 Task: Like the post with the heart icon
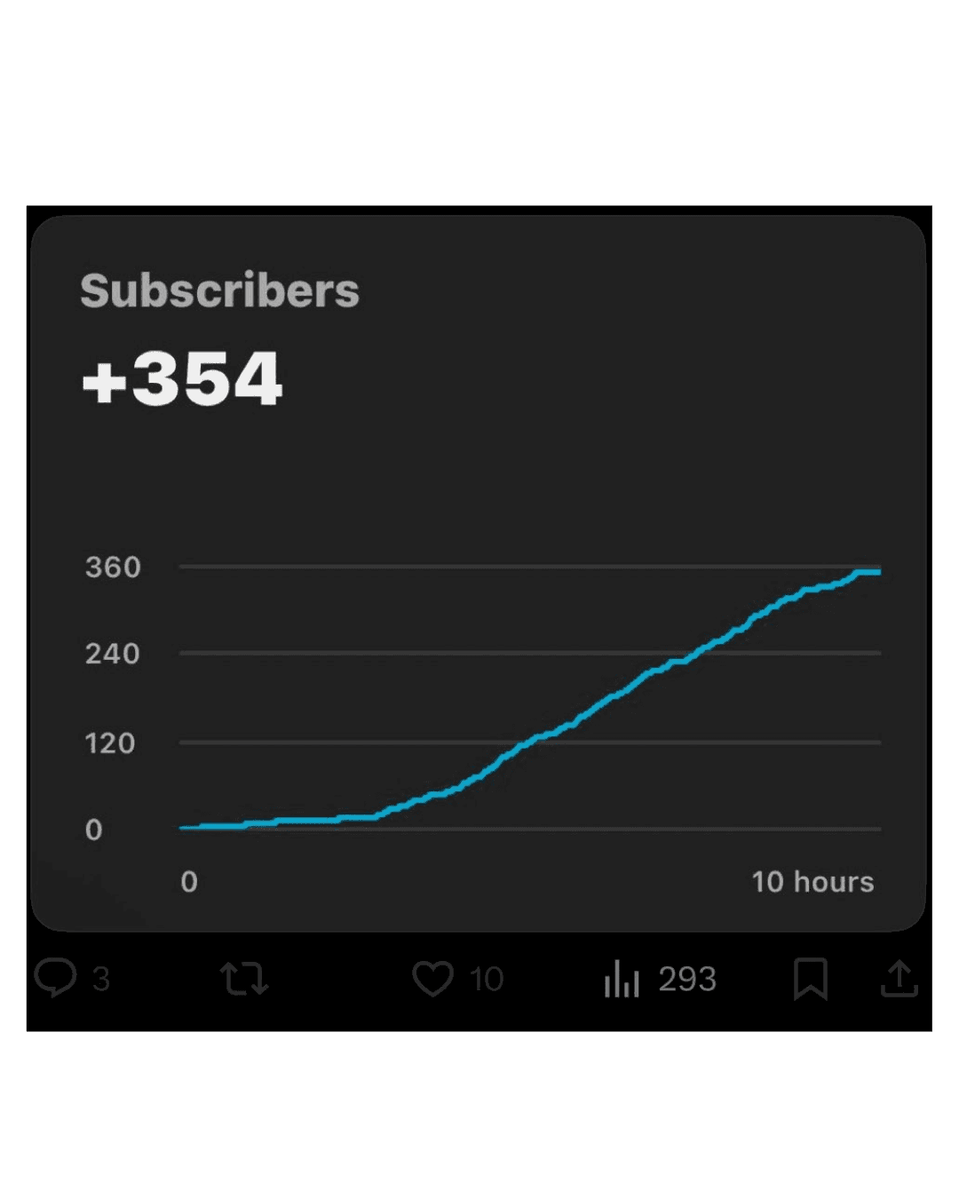(x=433, y=979)
